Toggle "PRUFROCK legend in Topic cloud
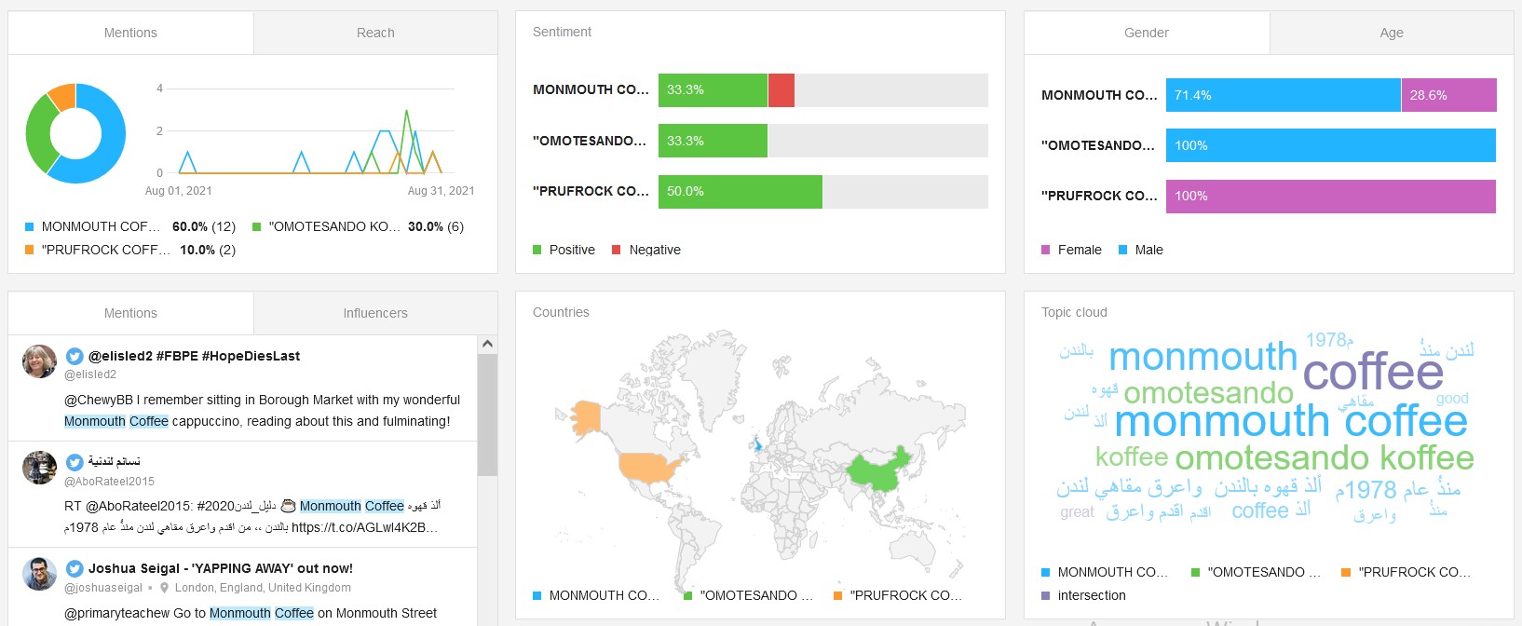 pos(1406,572)
